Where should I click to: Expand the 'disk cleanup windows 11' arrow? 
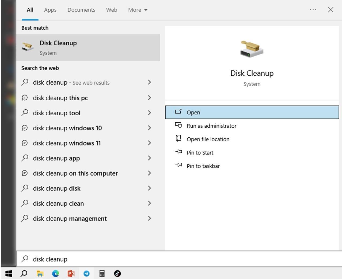coord(150,143)
